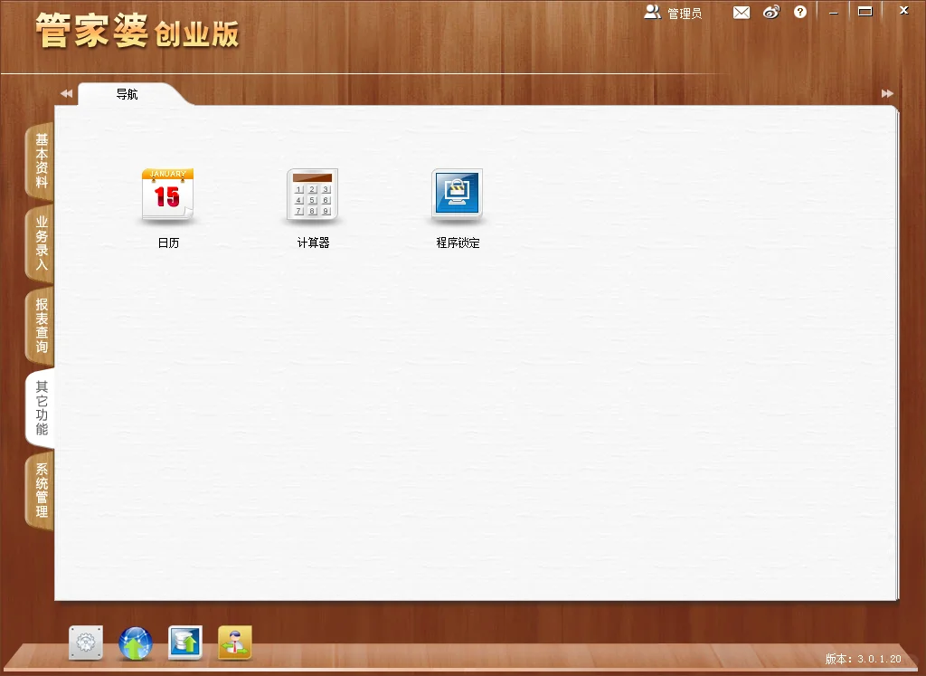Click the 程序锁定 text label
The height and width of the screenshot is (676, 926).
(458, 243)
